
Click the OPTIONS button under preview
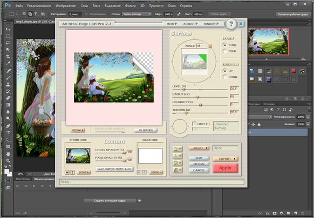click(78, 130)
